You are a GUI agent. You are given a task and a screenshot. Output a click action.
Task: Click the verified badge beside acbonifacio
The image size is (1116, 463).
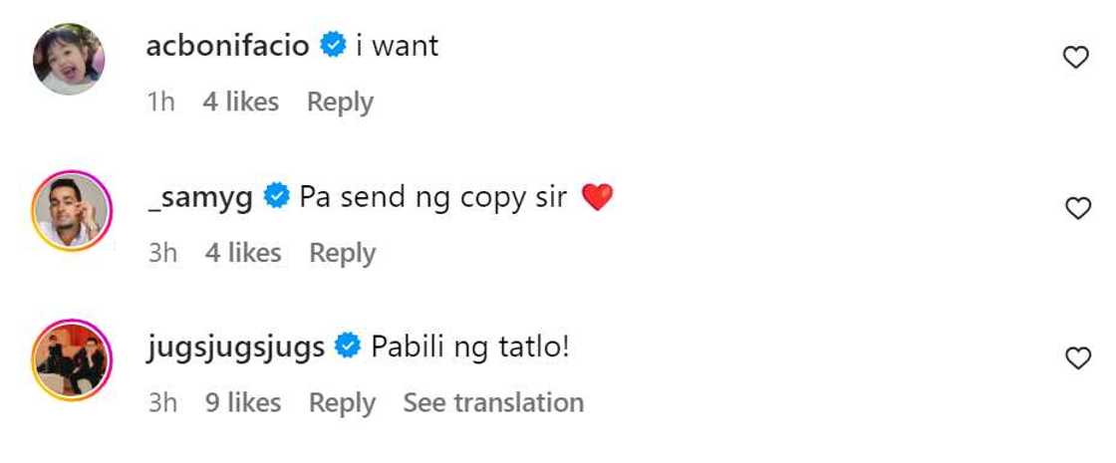coord(333,46)
